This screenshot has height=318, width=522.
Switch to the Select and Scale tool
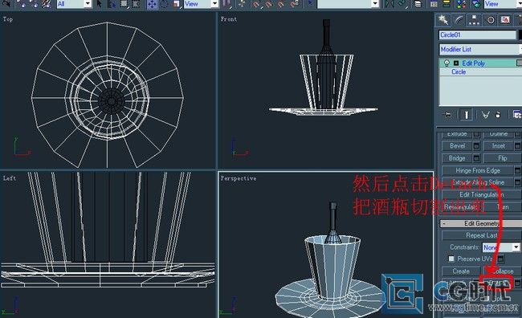click(176, 4)
